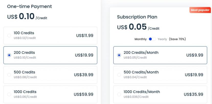The height and width of the screenshot is (104, 212).
Task: Pick the US$35.99 monthly subscription card
Action: click(x=160, y=94)
